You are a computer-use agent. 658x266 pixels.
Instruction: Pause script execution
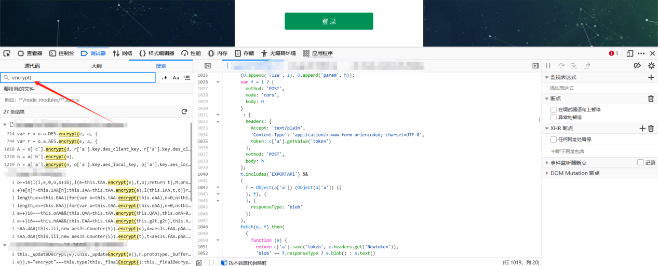548,66
